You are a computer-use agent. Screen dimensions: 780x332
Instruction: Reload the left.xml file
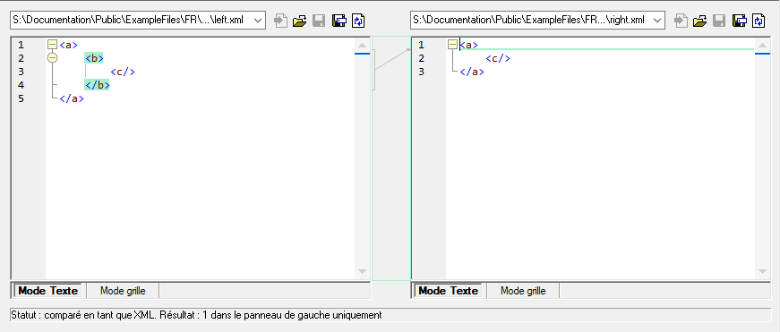point(359,21)
